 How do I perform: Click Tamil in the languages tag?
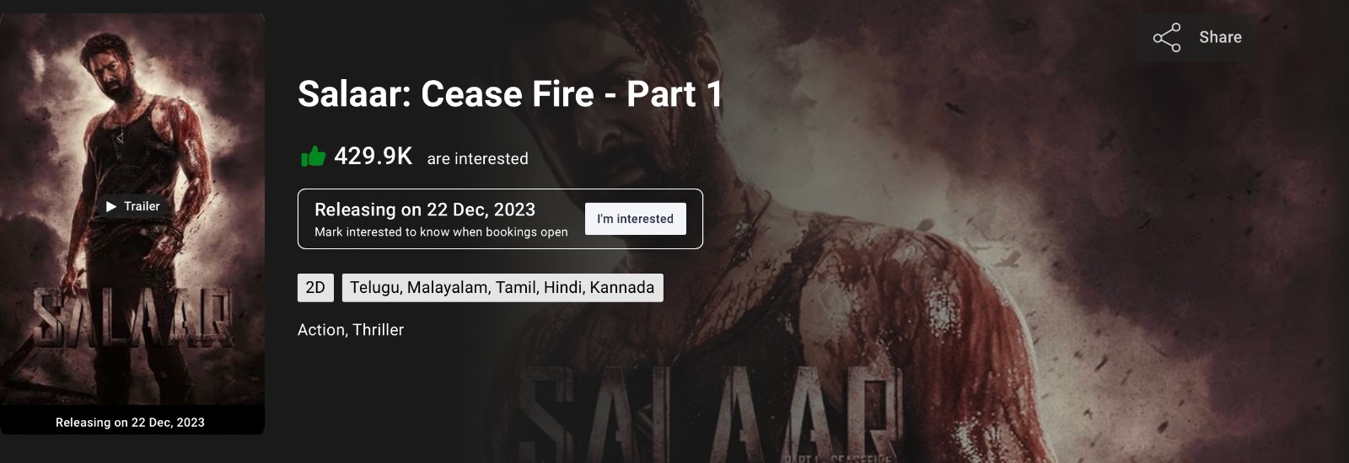[515, 288]
